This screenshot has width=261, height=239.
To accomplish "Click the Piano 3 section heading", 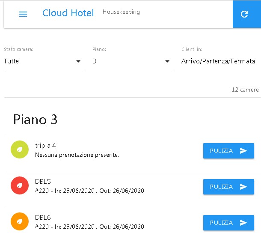I will 35,119.
